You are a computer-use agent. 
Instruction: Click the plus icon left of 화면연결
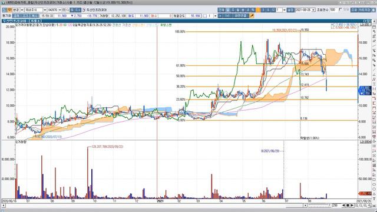[220, 16]
